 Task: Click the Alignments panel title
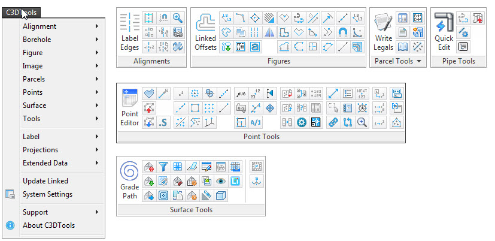(x=151, y=61)
